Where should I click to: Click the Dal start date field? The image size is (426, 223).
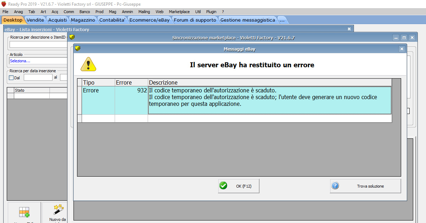38,77
